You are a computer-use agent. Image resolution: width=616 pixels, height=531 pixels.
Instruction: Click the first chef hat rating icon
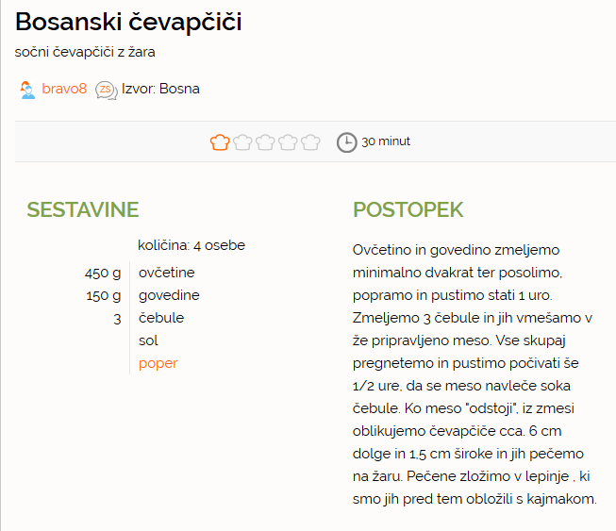220,142
